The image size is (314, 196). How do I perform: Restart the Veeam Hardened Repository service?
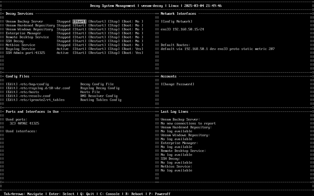click(x=97, y=25)
